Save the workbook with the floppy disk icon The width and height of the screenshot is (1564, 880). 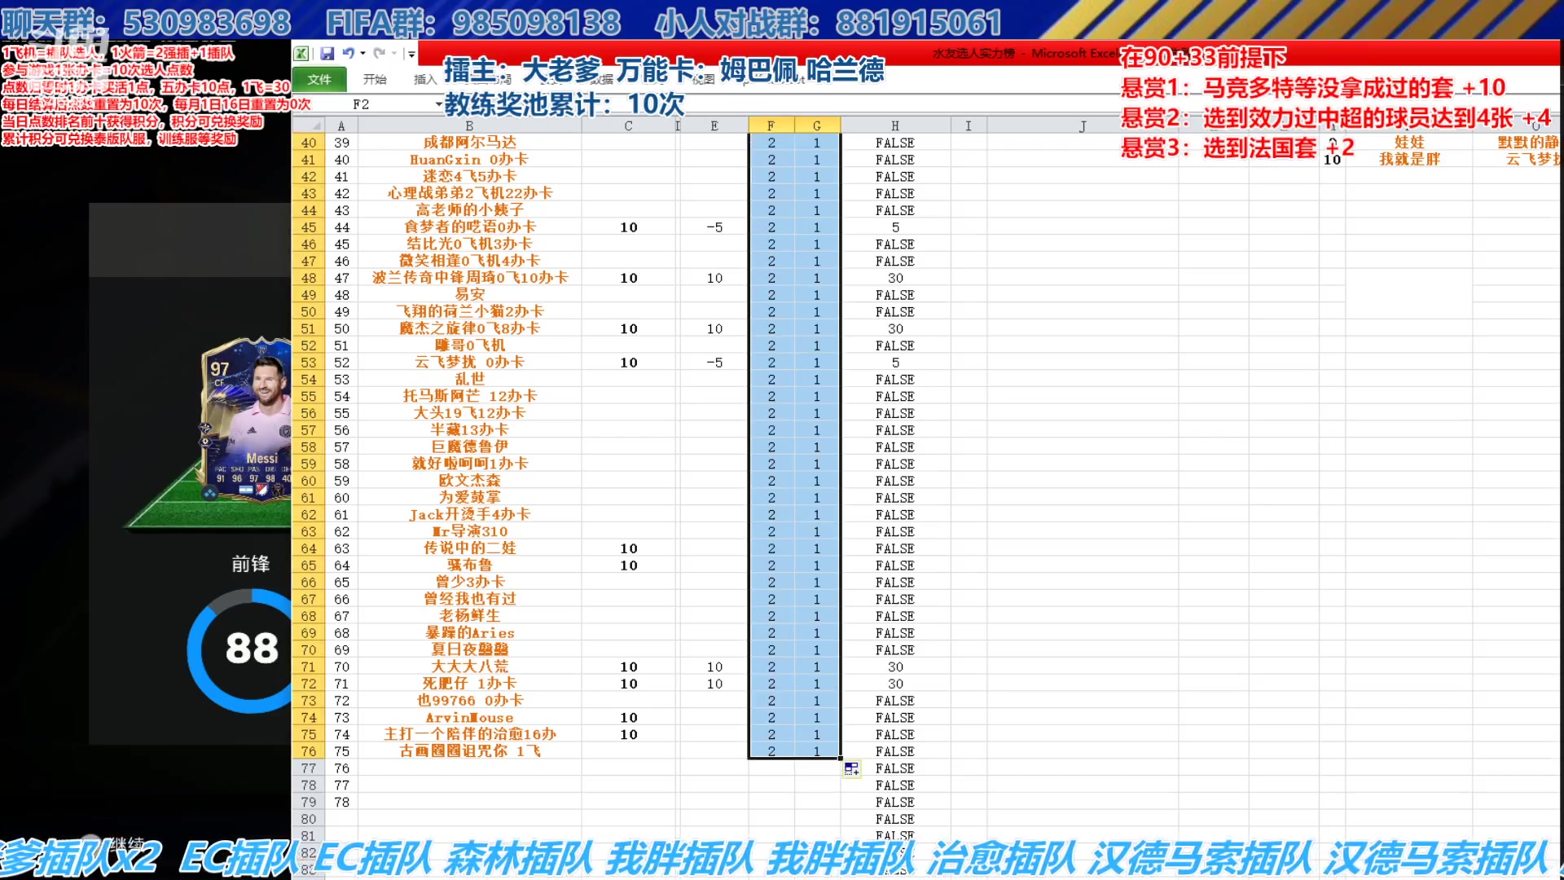pos(327,54)
